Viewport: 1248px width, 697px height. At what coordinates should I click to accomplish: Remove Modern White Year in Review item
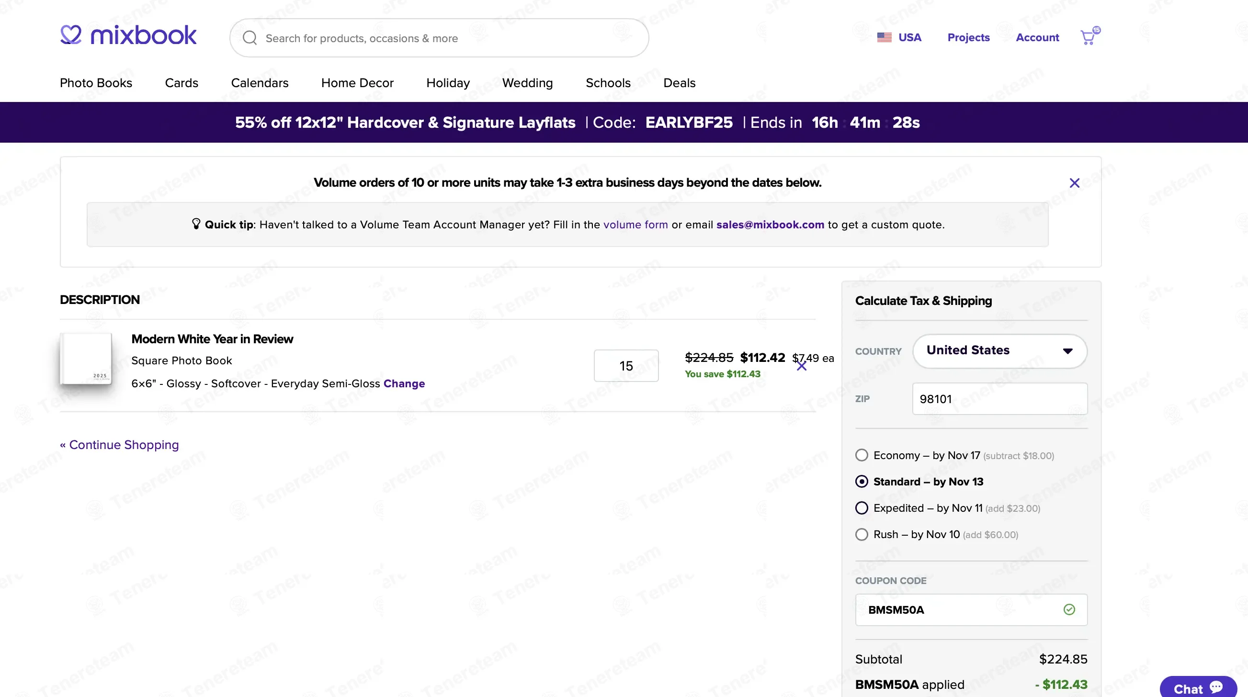click(x=802, y=367)
